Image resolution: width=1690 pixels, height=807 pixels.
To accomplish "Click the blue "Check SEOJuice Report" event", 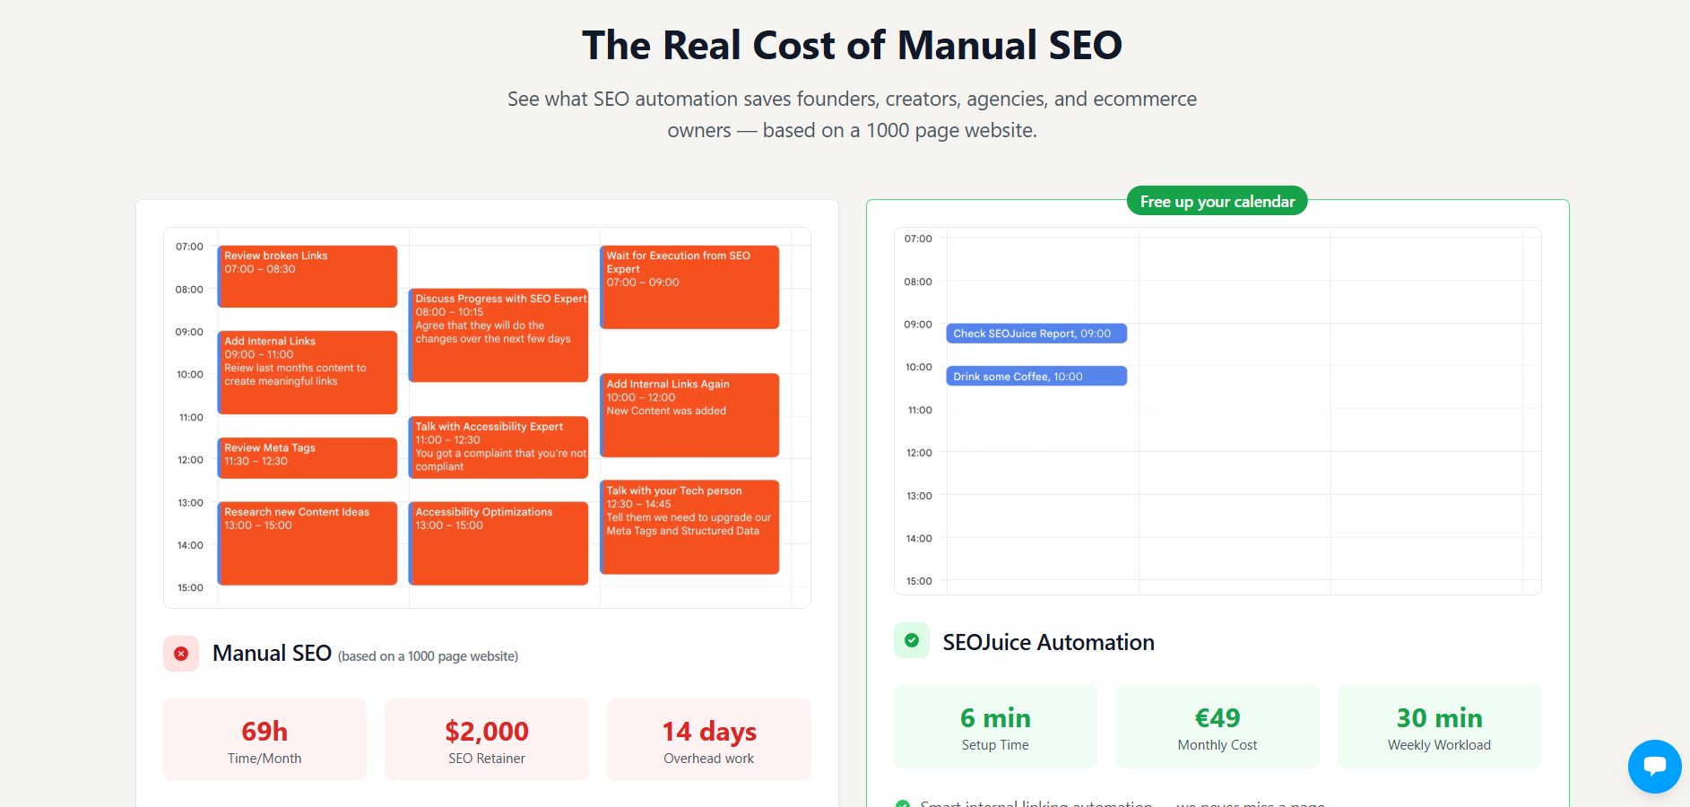I will [1036, 334].
